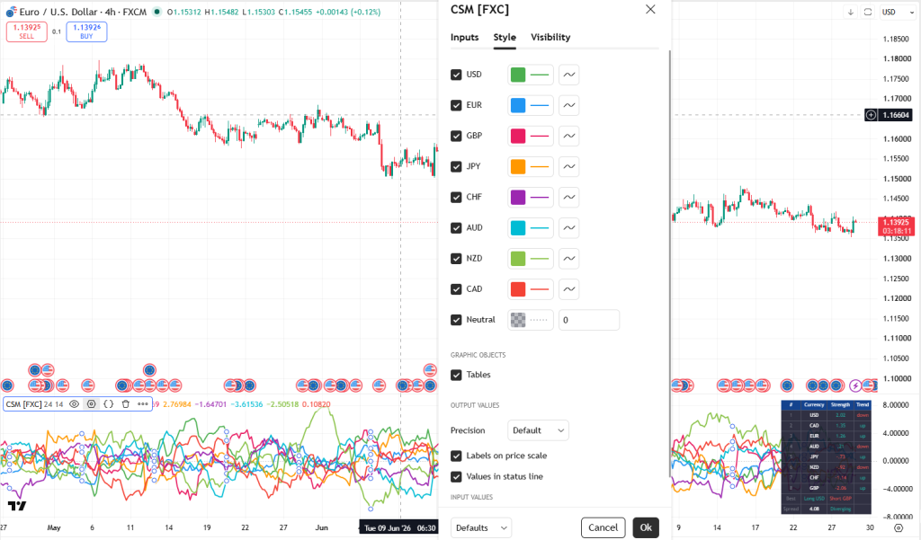This screenshot has height=540, width=921.
Task: Open JPY line plot type selector
Action: tap(568, 167)
